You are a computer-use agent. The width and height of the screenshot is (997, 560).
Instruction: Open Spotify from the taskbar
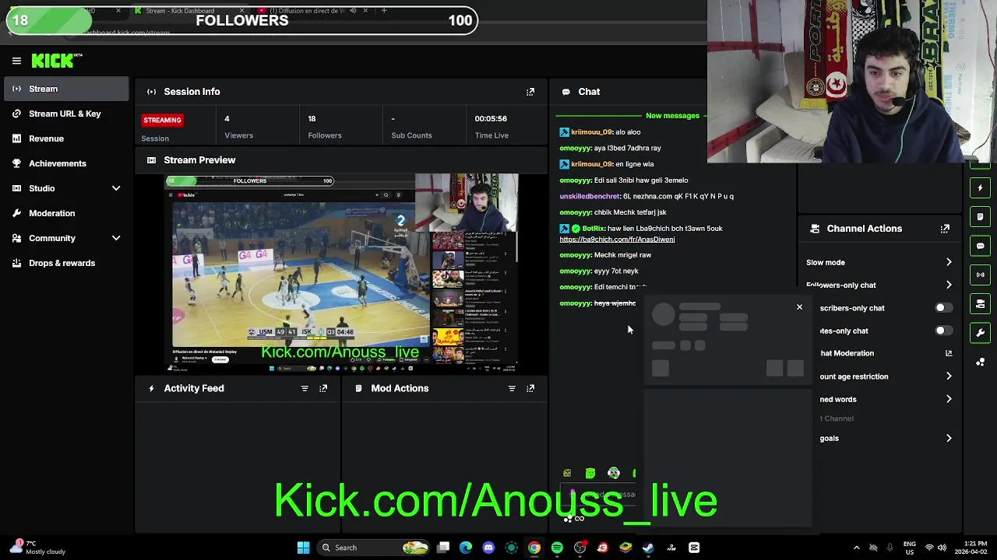pos(557,548)
